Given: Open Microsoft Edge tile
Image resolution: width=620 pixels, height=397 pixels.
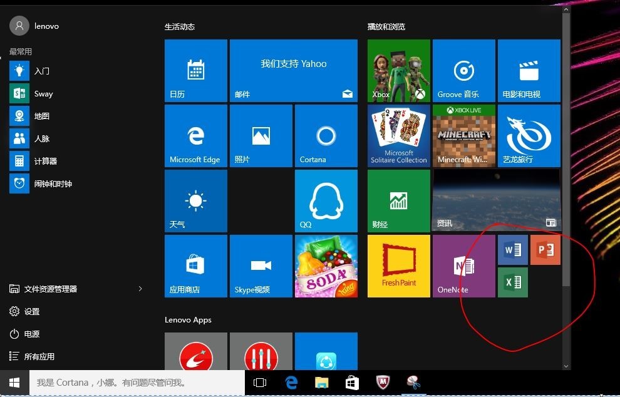Looking at the screenshot, I should tap(196, 136).
